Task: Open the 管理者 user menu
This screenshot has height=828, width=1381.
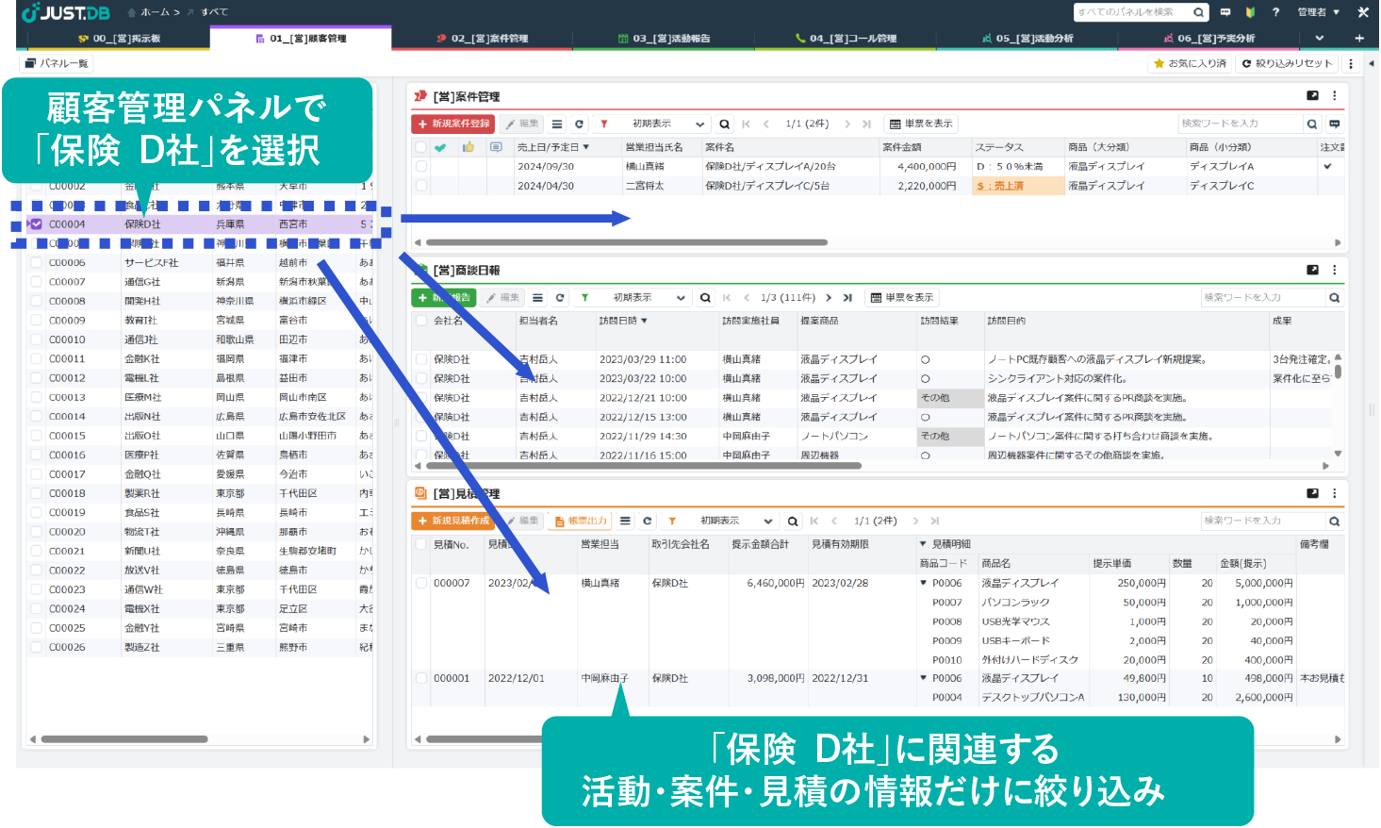Action: (x=1318, y=12)
